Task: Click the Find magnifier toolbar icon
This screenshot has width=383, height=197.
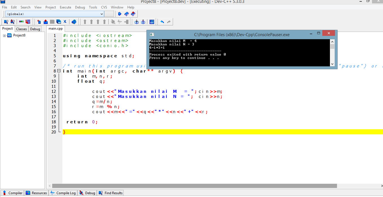Action: (6, 22)
